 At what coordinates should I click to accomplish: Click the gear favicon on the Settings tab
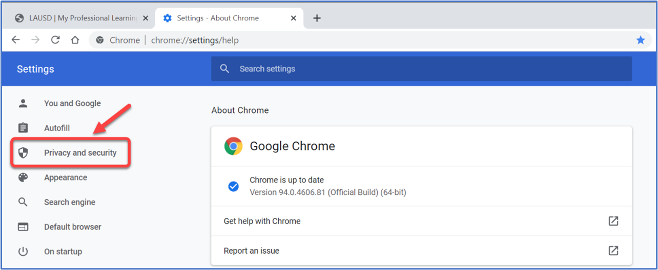tap(167, 18)
